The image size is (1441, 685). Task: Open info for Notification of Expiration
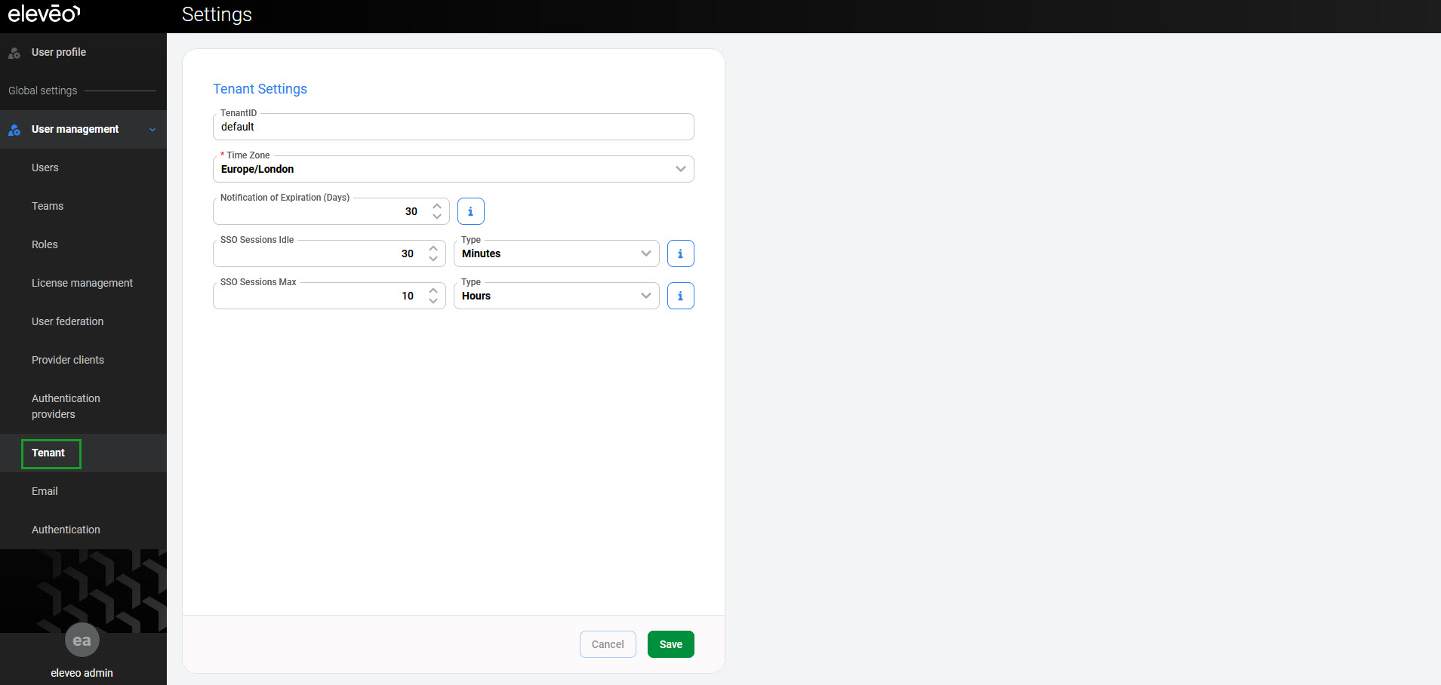point(470,211)
